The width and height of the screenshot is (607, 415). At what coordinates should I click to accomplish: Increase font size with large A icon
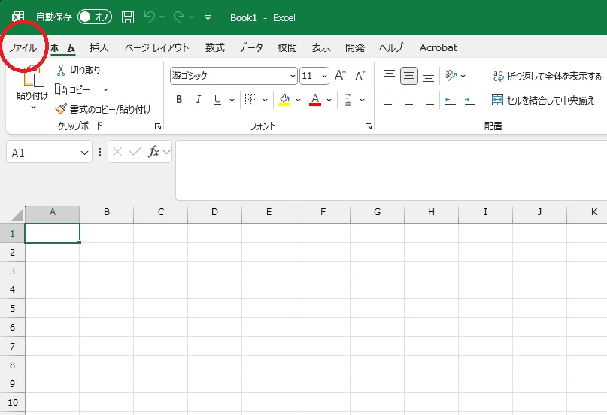[340, 75]
